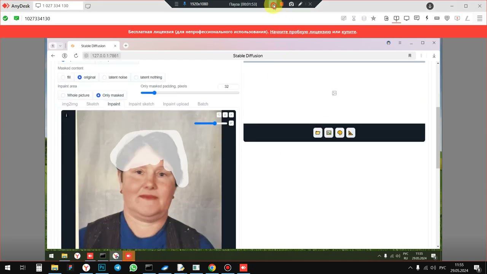Click the AnyDesk favorites star icon

pyautogui.click(x=373, y=18)
